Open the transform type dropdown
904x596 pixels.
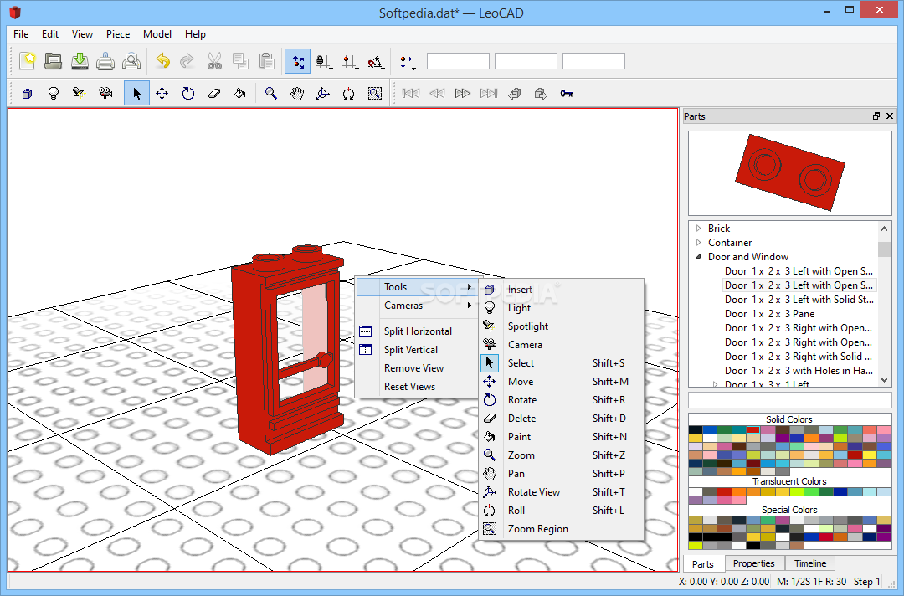coord(407,61)
